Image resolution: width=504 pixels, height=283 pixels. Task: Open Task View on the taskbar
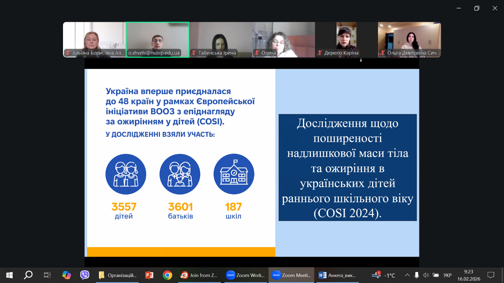pos(47,275)
